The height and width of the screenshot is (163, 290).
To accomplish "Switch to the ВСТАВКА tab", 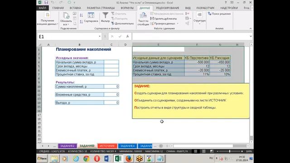I will [x=75, y=8].
